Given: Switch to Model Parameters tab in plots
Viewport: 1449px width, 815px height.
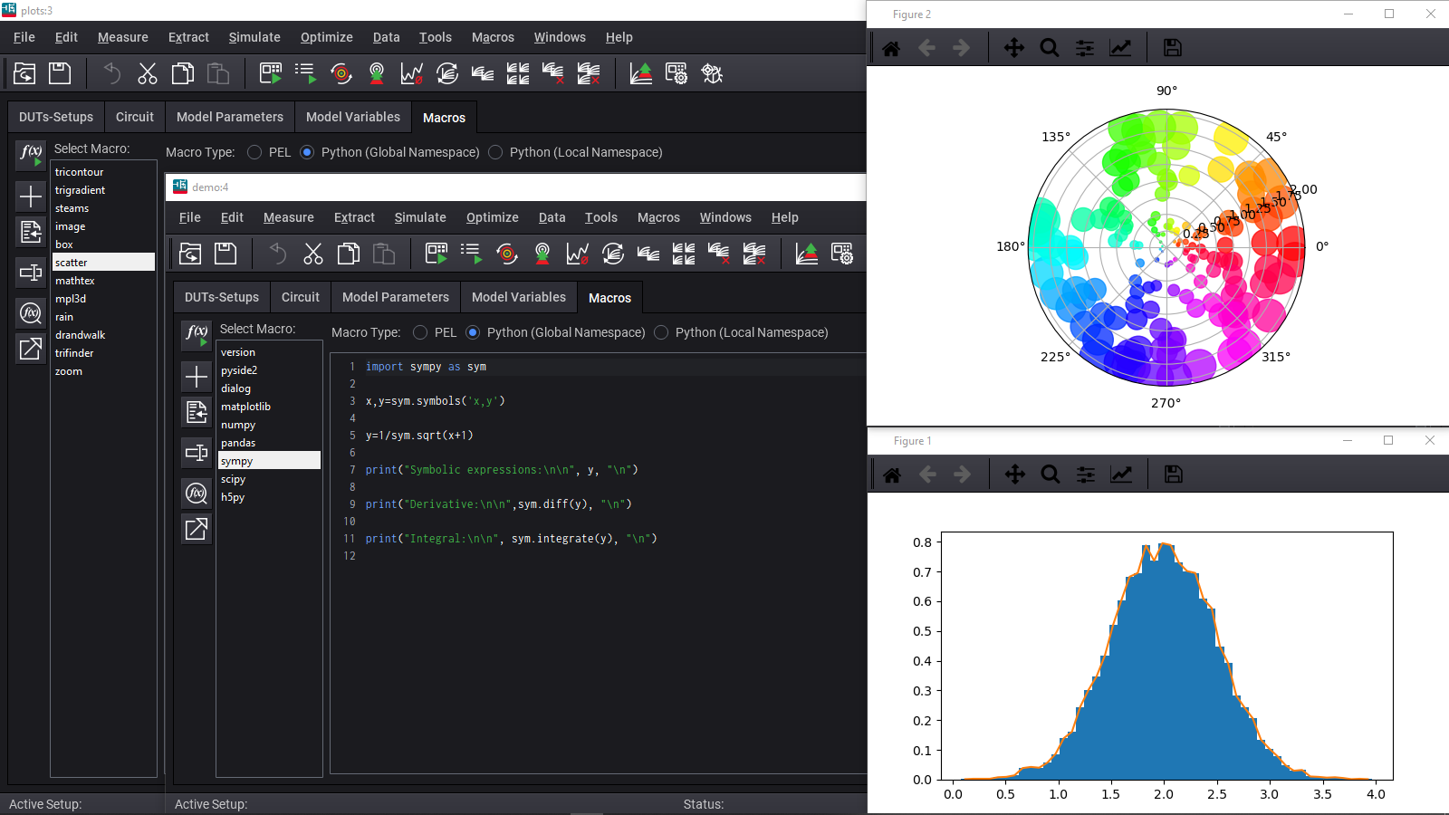Looking at the screenshot, I should (x=229, y=117).
